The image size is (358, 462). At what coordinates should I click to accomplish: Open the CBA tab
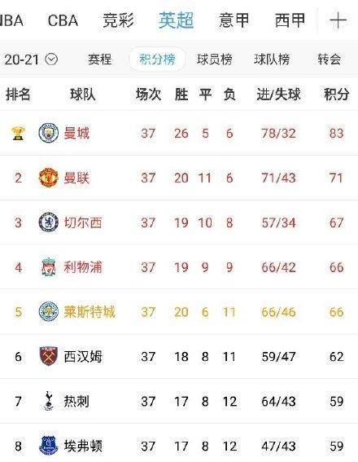pos(63,20)
